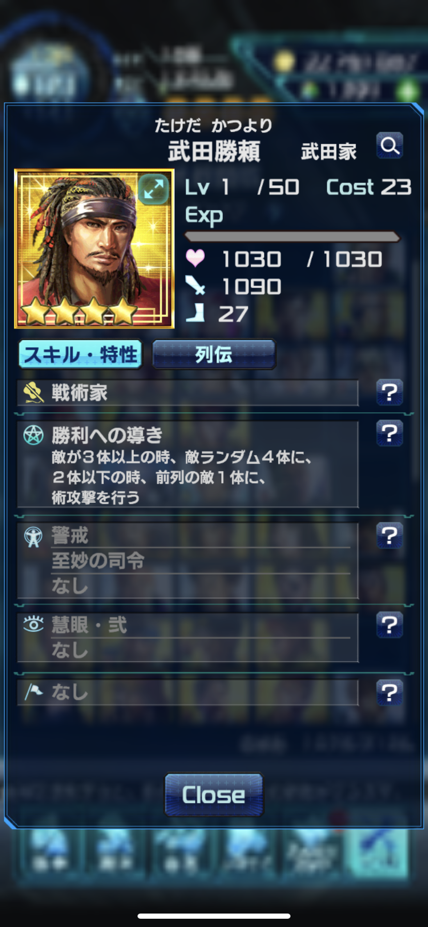Image resolution: width=428 pixels, height=927 pixels.
Task: Expand the character portrait with arrows icon
Action: point(154,190)
